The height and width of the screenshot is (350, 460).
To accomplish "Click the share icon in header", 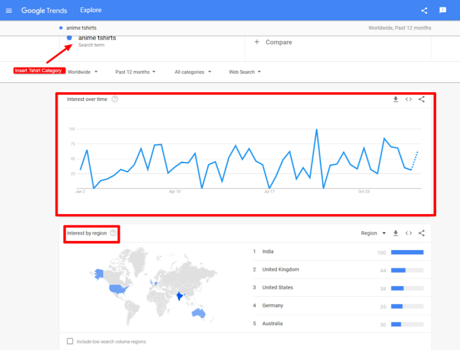I will pyautogui.click(x=424, y=10).
